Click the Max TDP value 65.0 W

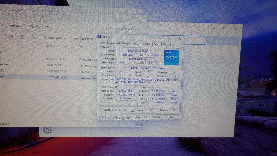click(155, 55)
